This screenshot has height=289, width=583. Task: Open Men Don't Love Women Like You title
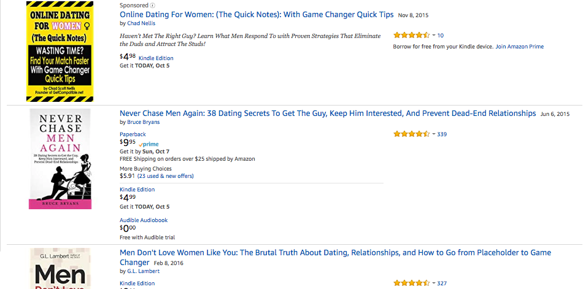pyautogui.click(x=335, y=257)
